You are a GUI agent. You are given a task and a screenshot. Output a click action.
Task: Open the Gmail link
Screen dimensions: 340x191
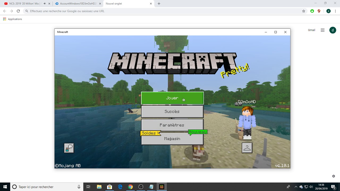click(x=312, y=30)
